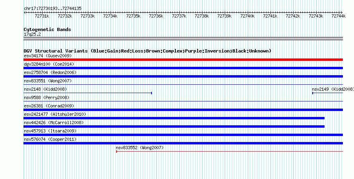Image resolution: width=354 pixels, height=179 pixels.
Task: Select the nsv457913 (Itsara2009) thick blue bar
Action: pyautogui.click(x=183, y=135)
